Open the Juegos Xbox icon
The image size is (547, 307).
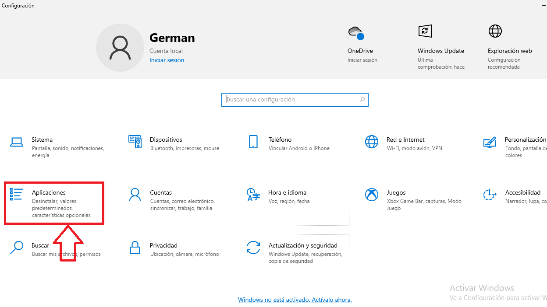click(372, 195)
